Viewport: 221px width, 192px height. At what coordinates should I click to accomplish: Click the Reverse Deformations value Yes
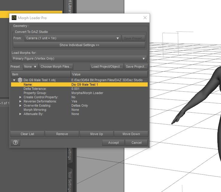coord(74,101)
